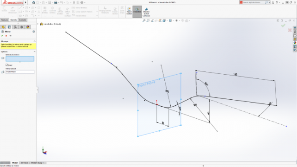This screenshot has width=297, height=167.
Task: Open SOLIDWORKS Resources task pane home icon
Action: [295, 28]
